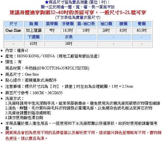Click the 注意事項 1吋=2.54cm line

tap(69, 86)
